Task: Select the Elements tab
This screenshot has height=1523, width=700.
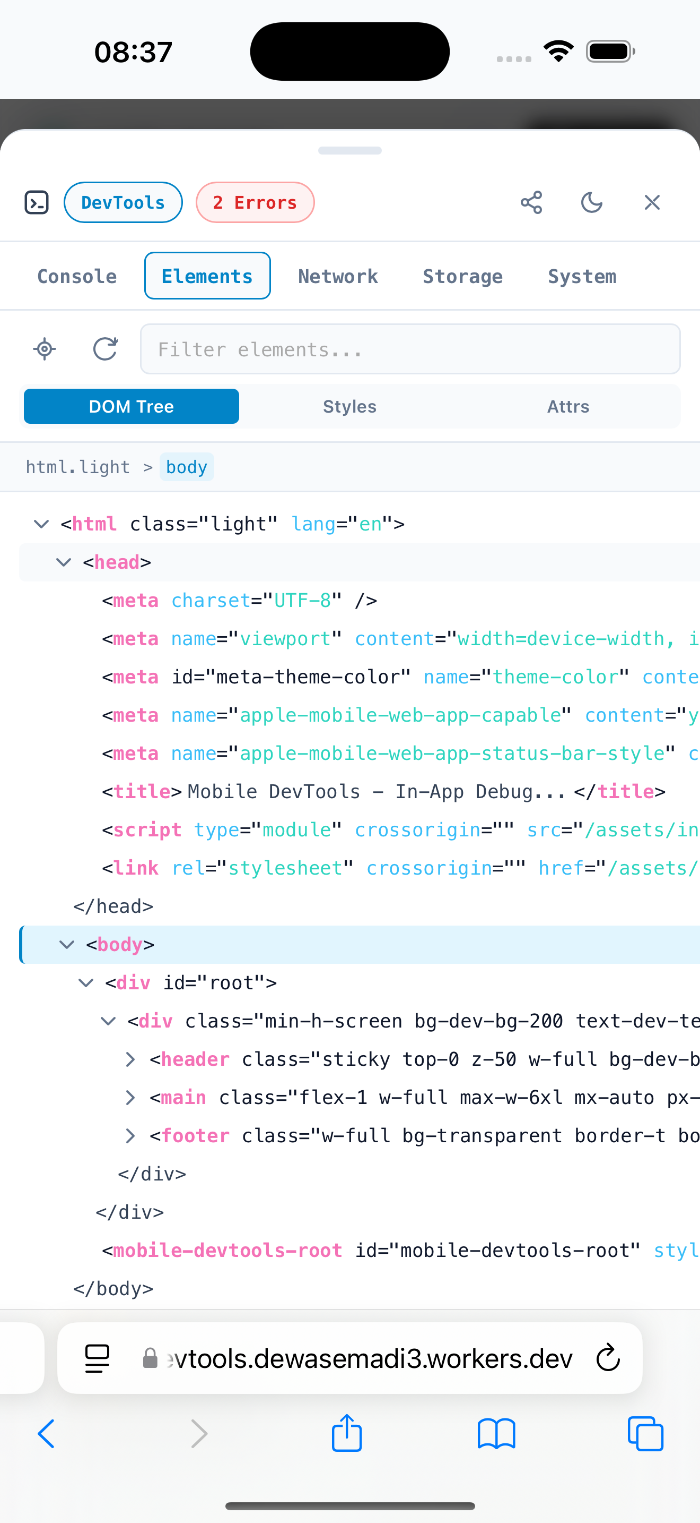Action: [207, 276]
